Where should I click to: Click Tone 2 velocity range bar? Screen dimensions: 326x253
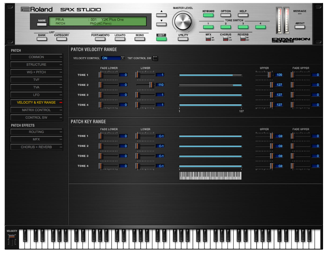(210, 85)
